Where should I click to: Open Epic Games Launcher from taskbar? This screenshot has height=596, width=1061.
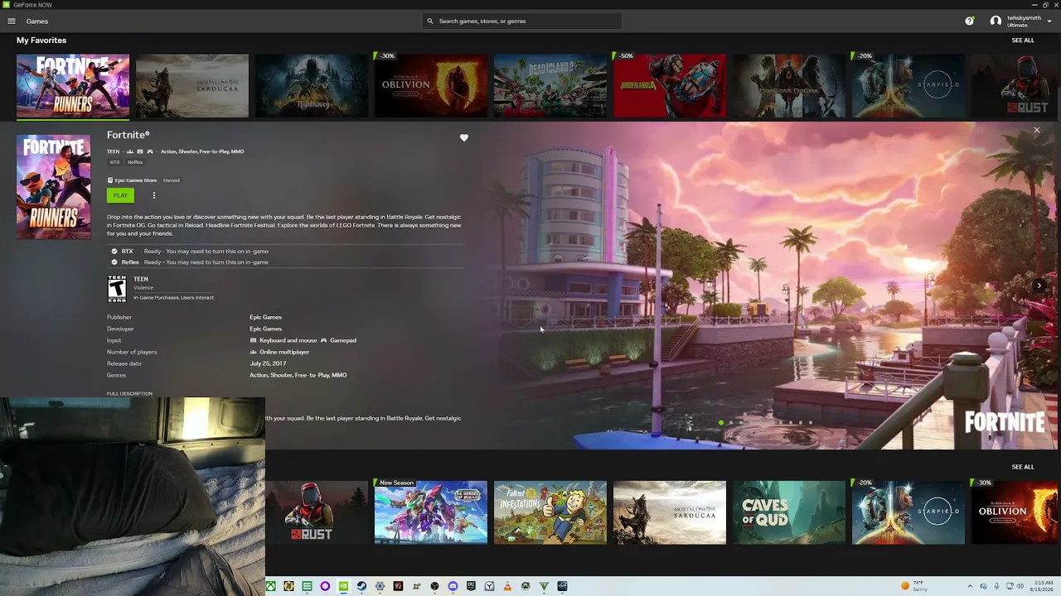tap(471, 586)
